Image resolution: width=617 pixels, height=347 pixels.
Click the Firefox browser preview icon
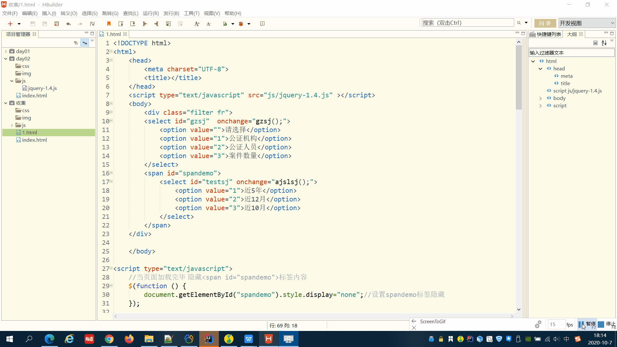point(241,24)
